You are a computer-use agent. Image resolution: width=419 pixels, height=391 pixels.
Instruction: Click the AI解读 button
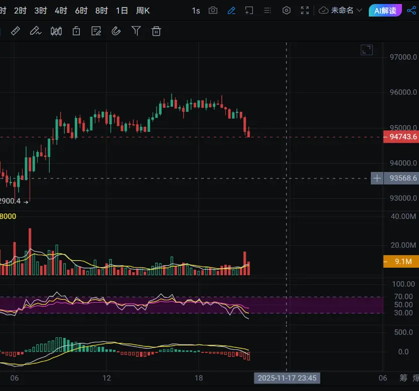tap(385, 11)
